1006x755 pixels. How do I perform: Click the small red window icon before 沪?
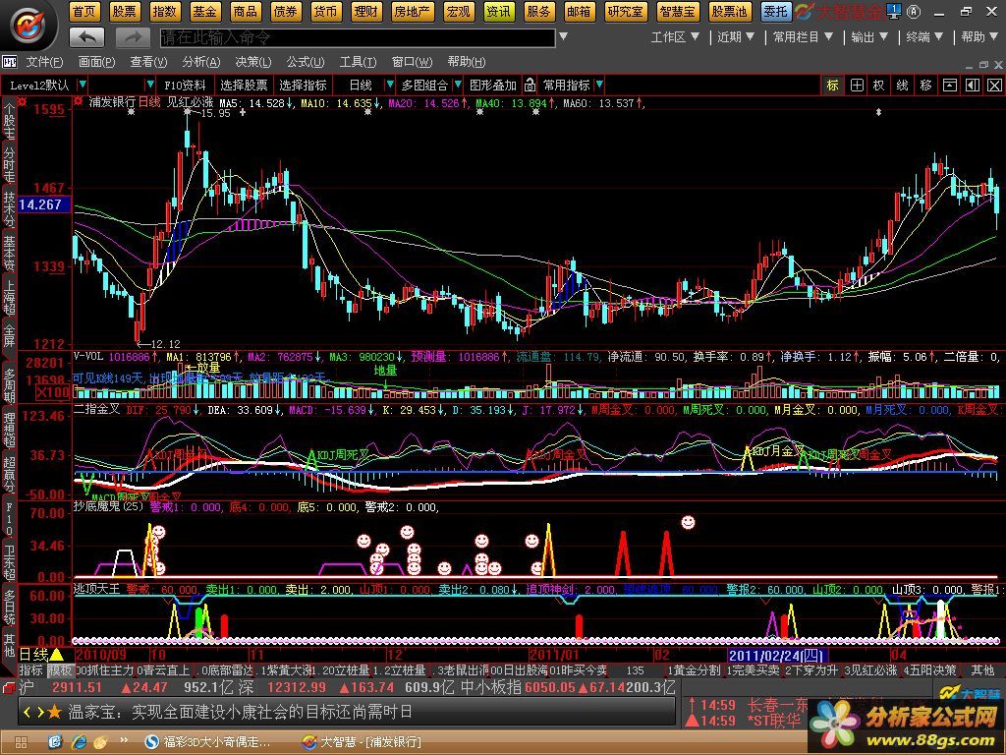pyautogui.click(x=8, y=687)
